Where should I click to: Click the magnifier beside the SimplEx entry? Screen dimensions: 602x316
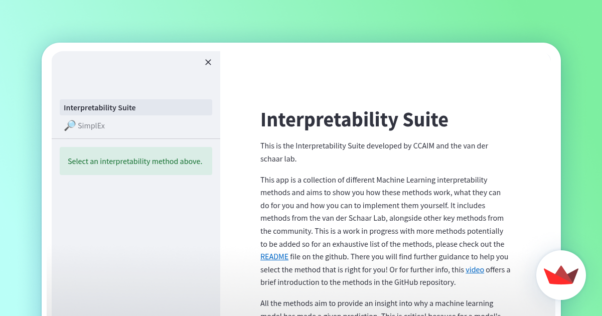[x=69, y=125]
